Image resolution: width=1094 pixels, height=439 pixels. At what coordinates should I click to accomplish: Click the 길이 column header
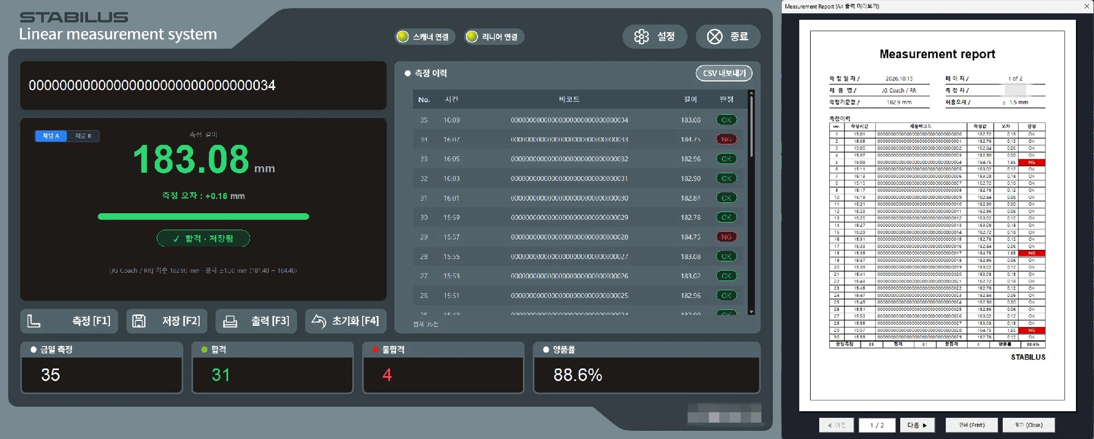click(690, 99)
